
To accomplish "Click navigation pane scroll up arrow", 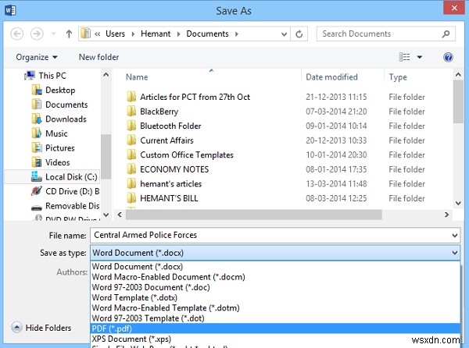I will [x=106, y=75].
